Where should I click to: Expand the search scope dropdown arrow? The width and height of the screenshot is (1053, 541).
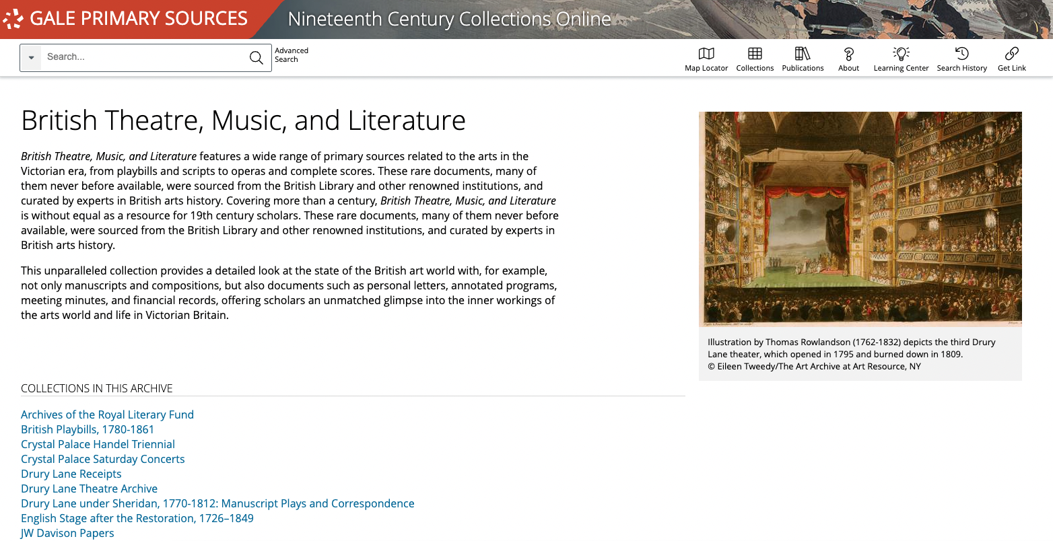pyautogui.click(x=31, y=58)
